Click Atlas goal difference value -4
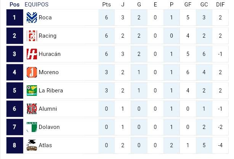234x159 pixels. pos(220,145)
